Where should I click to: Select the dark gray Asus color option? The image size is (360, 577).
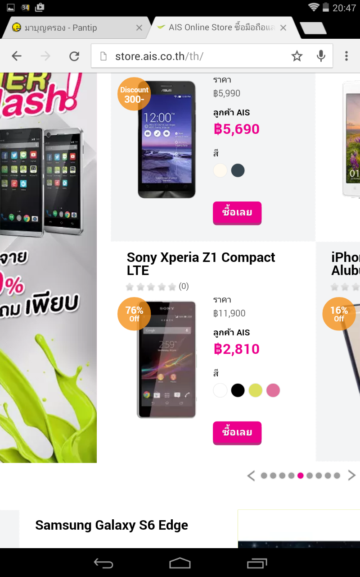(x=238, y=170)
